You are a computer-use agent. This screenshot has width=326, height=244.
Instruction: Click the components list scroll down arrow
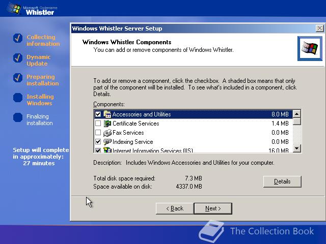(296, 148)
